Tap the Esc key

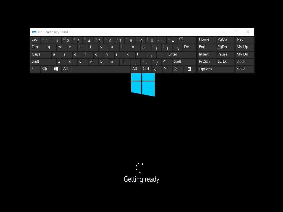(x=35, y=40)
